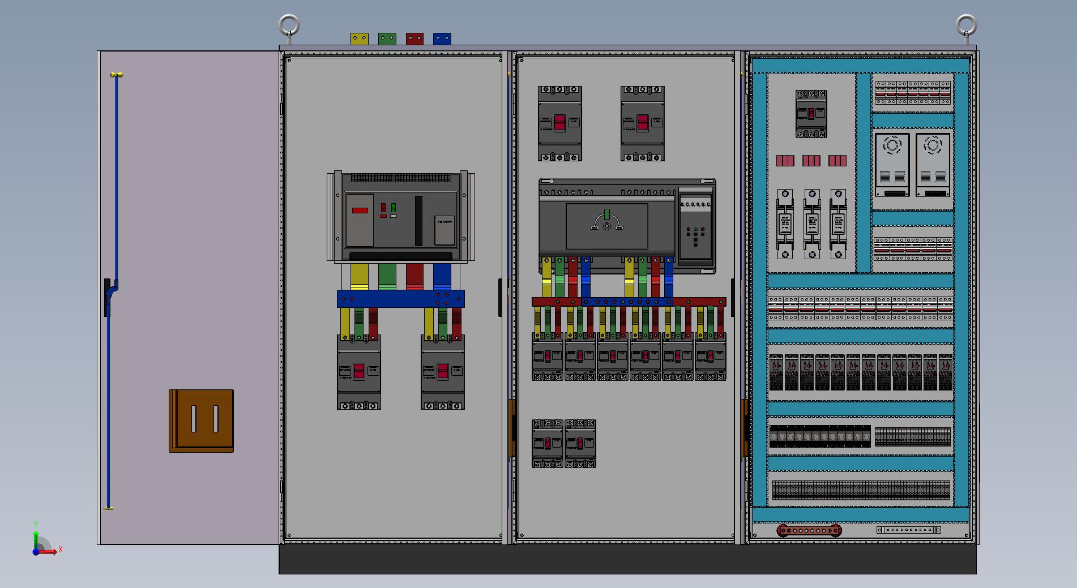Select first breaker in middle cabinet's six-breaker row

coord(548,357)
